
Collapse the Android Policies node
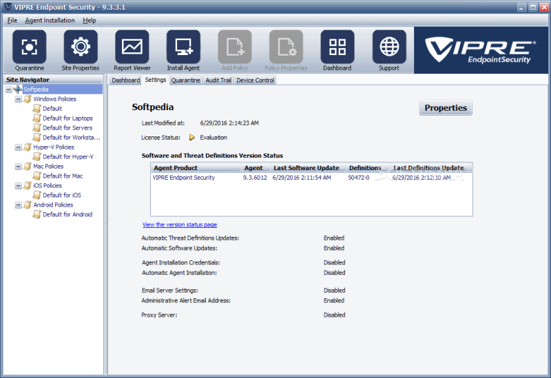(19, 205)
